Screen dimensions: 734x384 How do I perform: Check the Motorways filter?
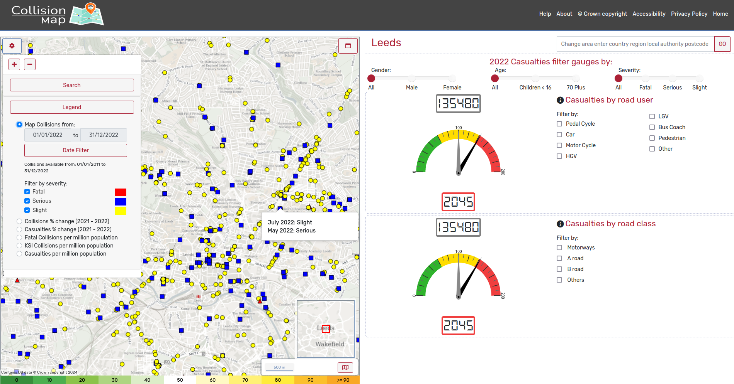click(x=559, y=248)
